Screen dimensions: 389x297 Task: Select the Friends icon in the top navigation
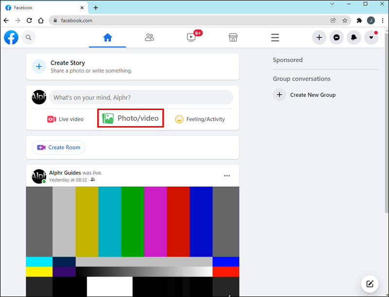coord(149,37)
